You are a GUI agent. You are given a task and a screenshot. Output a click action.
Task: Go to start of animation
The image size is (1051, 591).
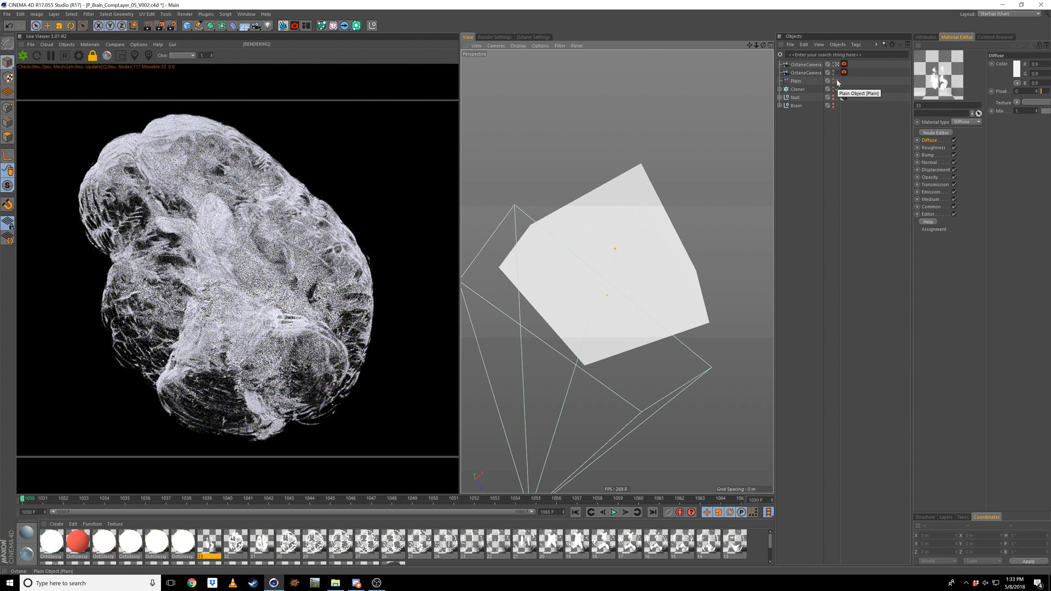[575, 513]
